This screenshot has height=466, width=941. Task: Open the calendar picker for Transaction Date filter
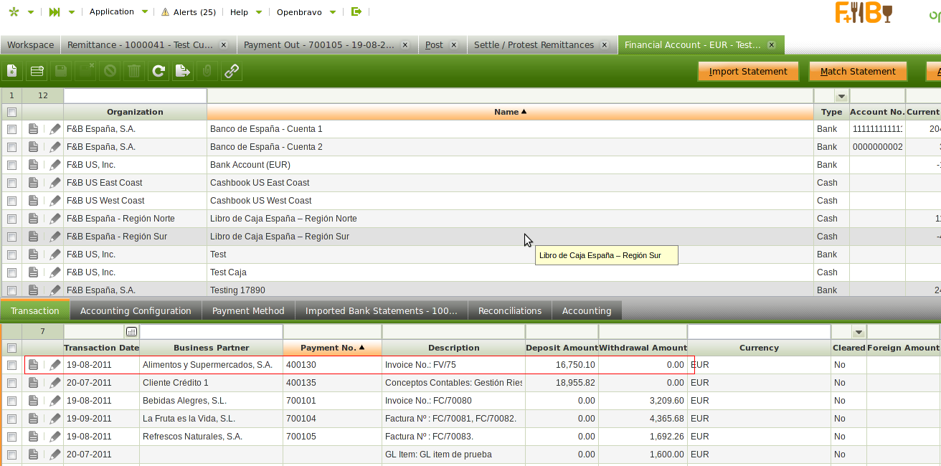(x=131, y=332)
